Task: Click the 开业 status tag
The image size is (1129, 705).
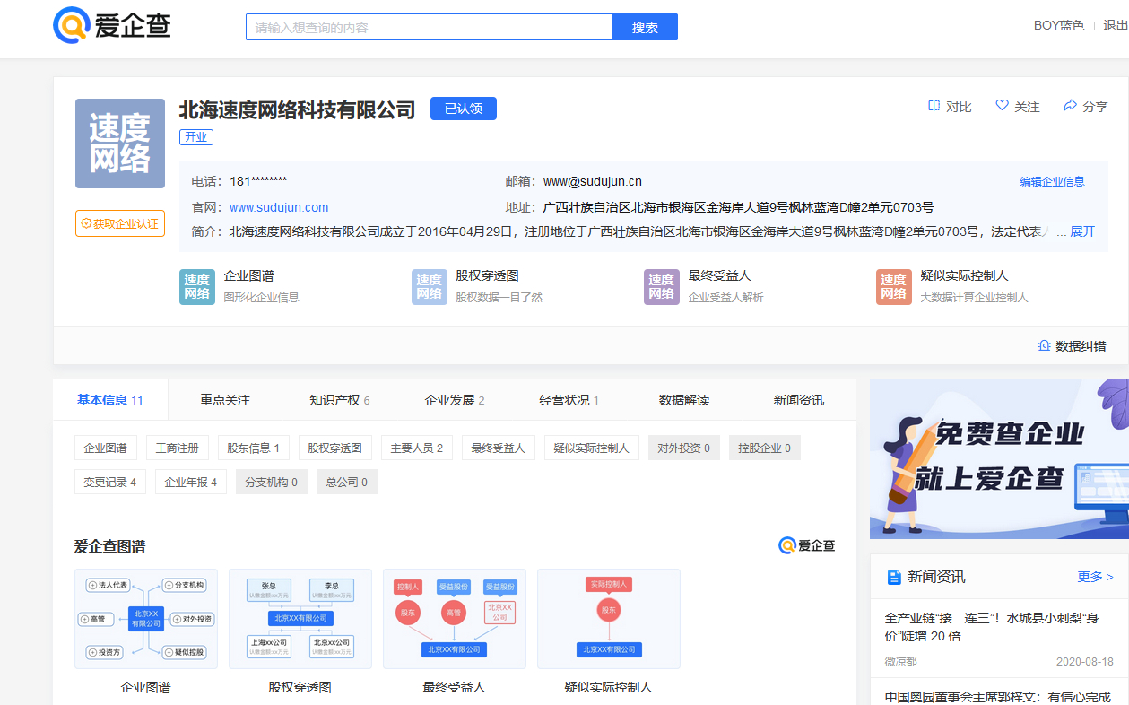Action: click(x=196, y=137)
